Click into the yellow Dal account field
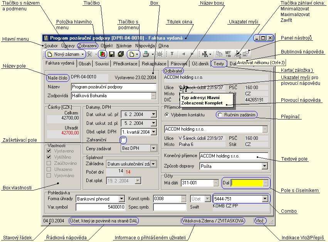The height and width of the screenshot is (242, 328). pos(247,183)
